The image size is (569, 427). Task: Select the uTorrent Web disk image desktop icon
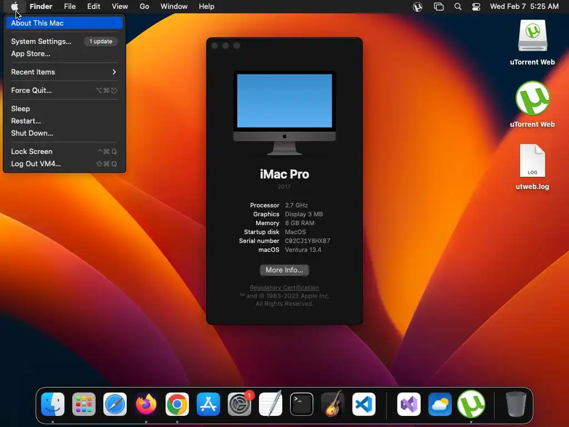tap(532, 36)
